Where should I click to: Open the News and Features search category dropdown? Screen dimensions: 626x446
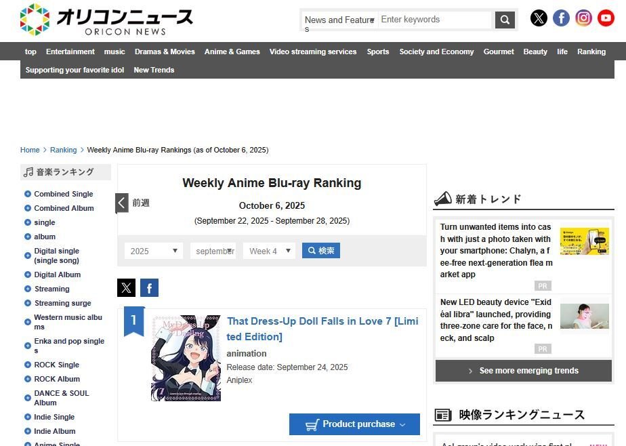(x=339, y=20)
